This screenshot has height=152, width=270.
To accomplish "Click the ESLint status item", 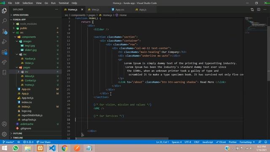I will point(221,142).
